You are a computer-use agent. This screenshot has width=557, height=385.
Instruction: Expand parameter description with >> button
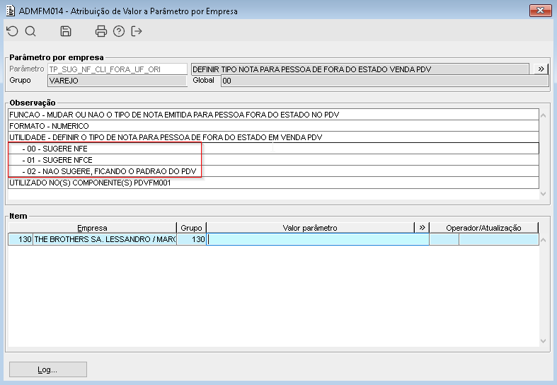541,69
